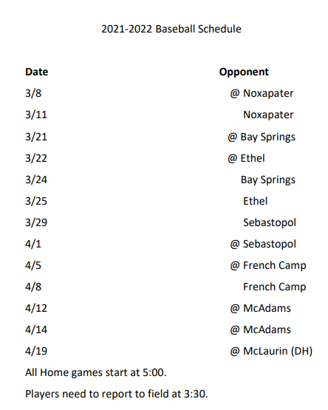Click the 4/12 date entry
328x410 pixels.
tap(36, 308)
